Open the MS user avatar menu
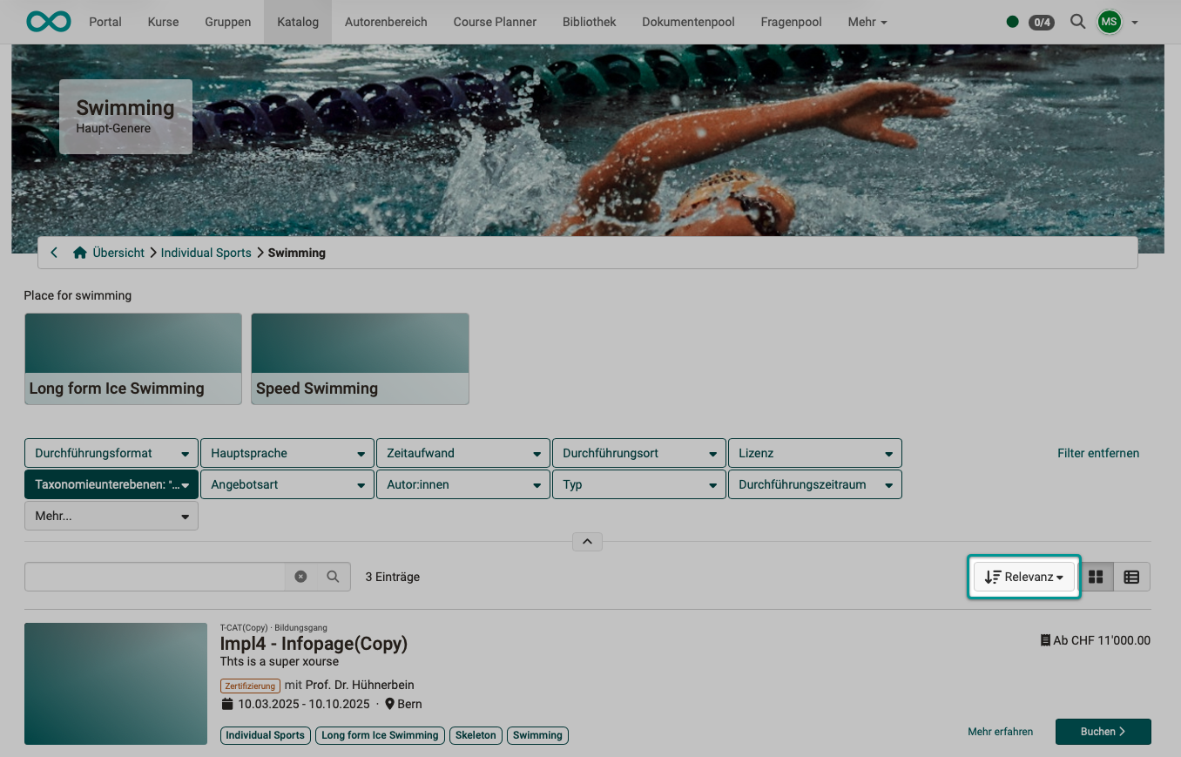The image size is (1181, 757). (x=1109, y=22)
